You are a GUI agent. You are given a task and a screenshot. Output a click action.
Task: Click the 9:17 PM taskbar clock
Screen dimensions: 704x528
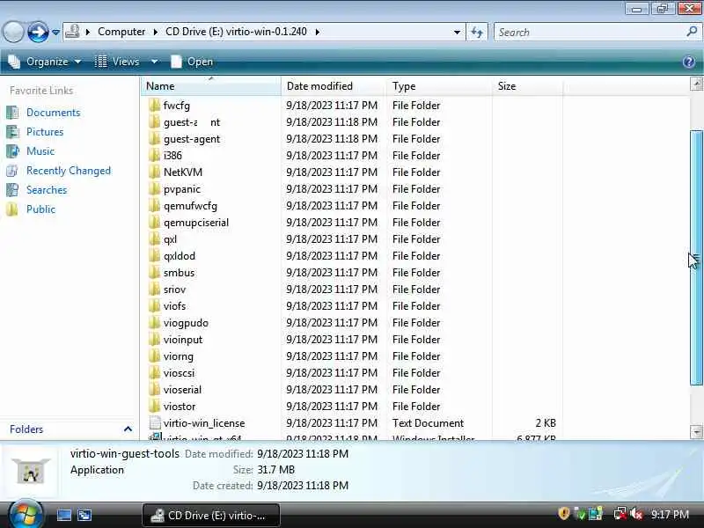[670, 514]
